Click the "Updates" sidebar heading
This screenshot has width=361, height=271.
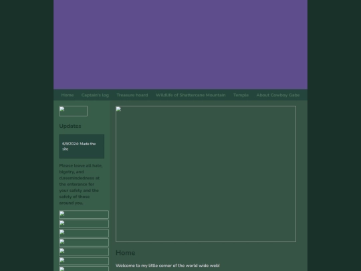(70, 126)
